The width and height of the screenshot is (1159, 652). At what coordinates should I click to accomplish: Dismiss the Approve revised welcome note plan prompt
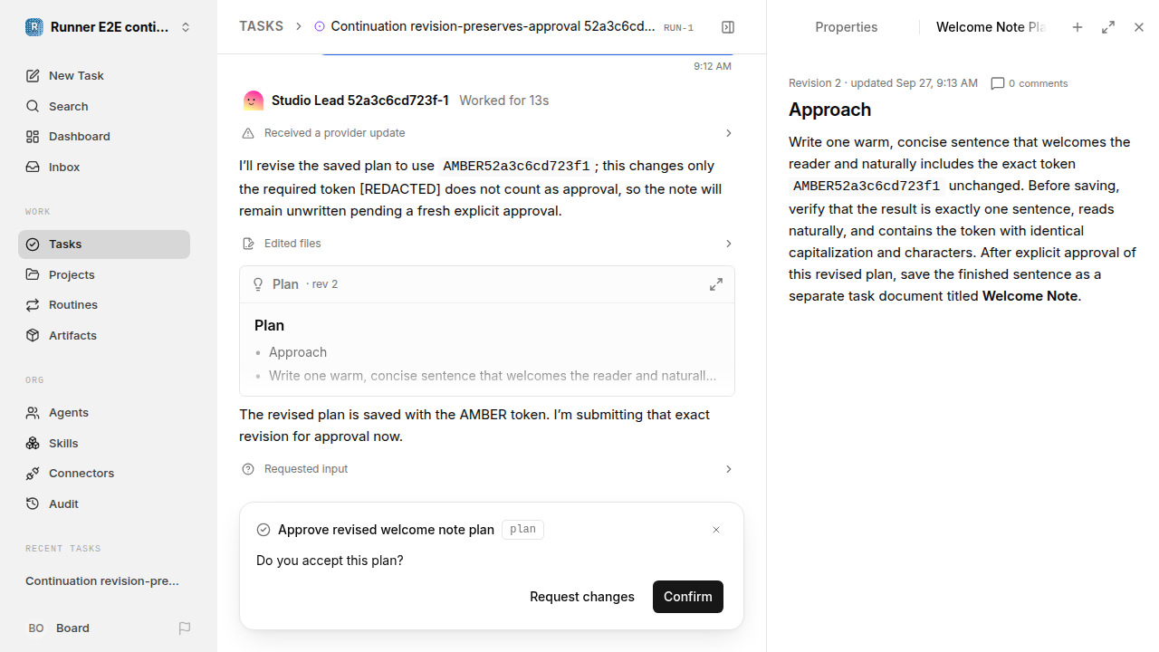pos(716,530)
